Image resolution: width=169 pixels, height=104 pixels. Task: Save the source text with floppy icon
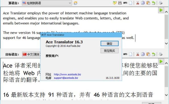pos(120,3)
